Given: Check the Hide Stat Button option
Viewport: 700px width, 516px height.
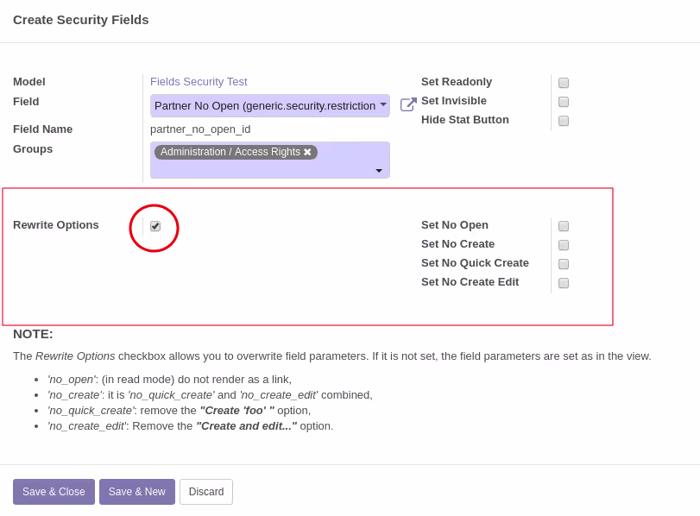Looking at the screenshot, I should 564,121.
